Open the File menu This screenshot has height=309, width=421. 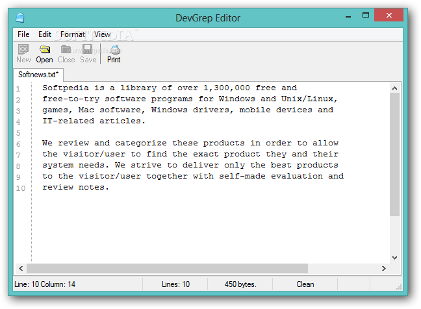click(23, 34)
